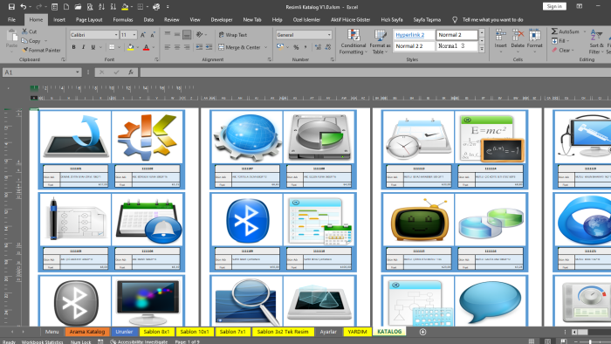Open Workbook Statistics in the status bar
Viewport: 611px width, 344px height.
tap(42, 341)
